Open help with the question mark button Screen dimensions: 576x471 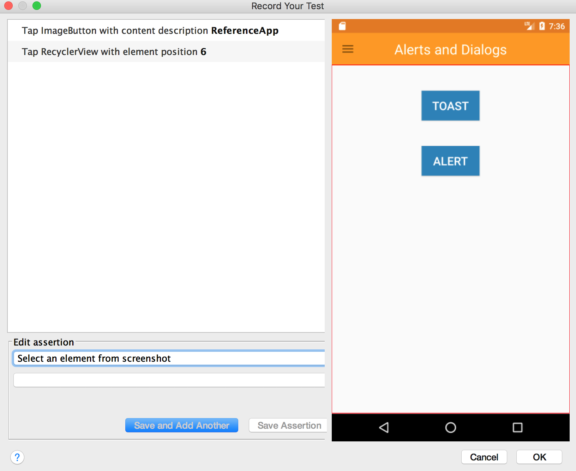[x=17, y=457]
